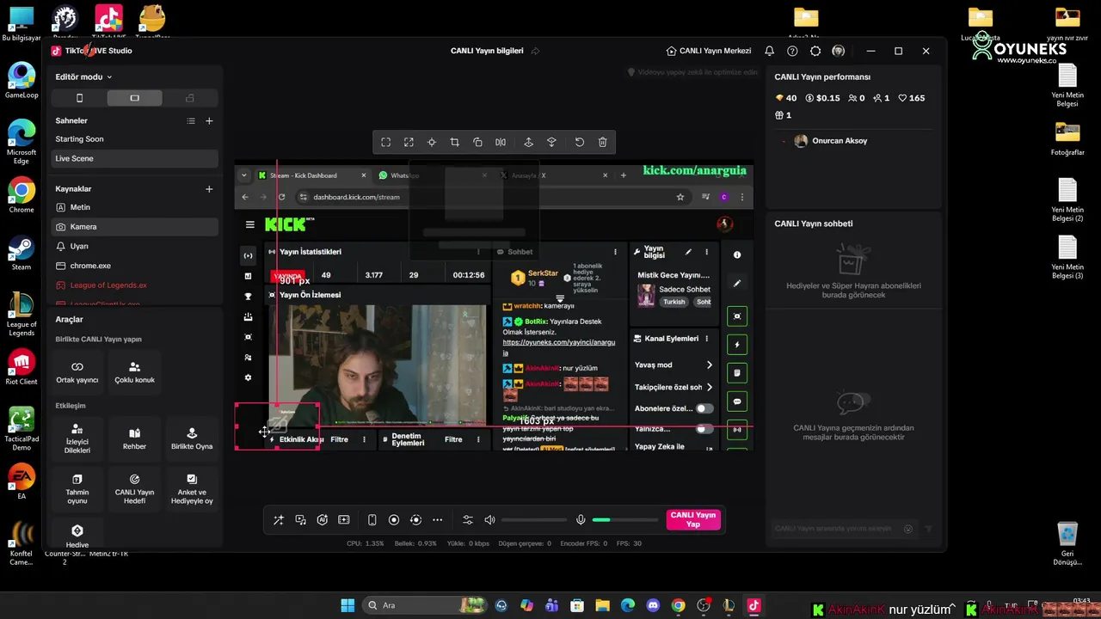Open the media and music icon
This screenshot has height=619, width=1101.
click(x=300, y=520)
